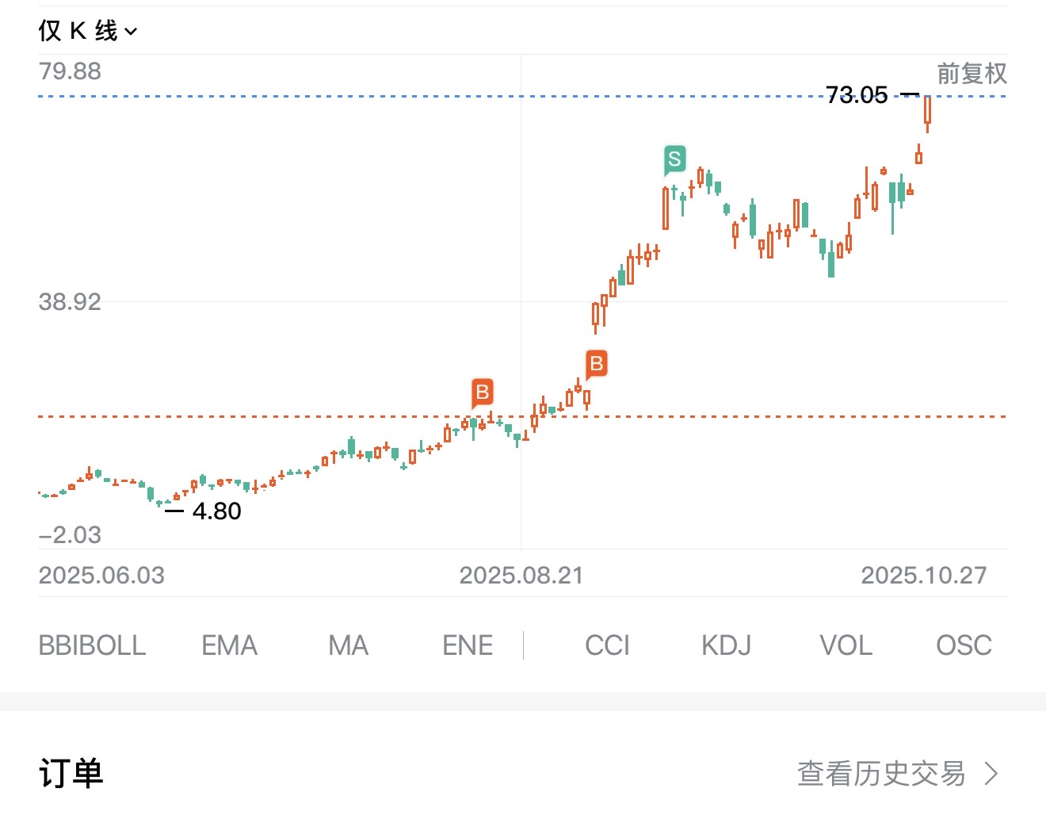Screen dimensions: 1046x819
Task: Select the KDJ indicator
Action: tap(726, 645)
